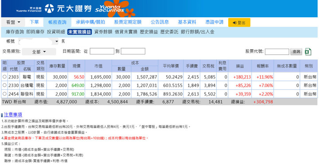Image resolution: width=319 pixels, height=165 pixels.
Task: Click the 手續費 column header
Action: 192,66
